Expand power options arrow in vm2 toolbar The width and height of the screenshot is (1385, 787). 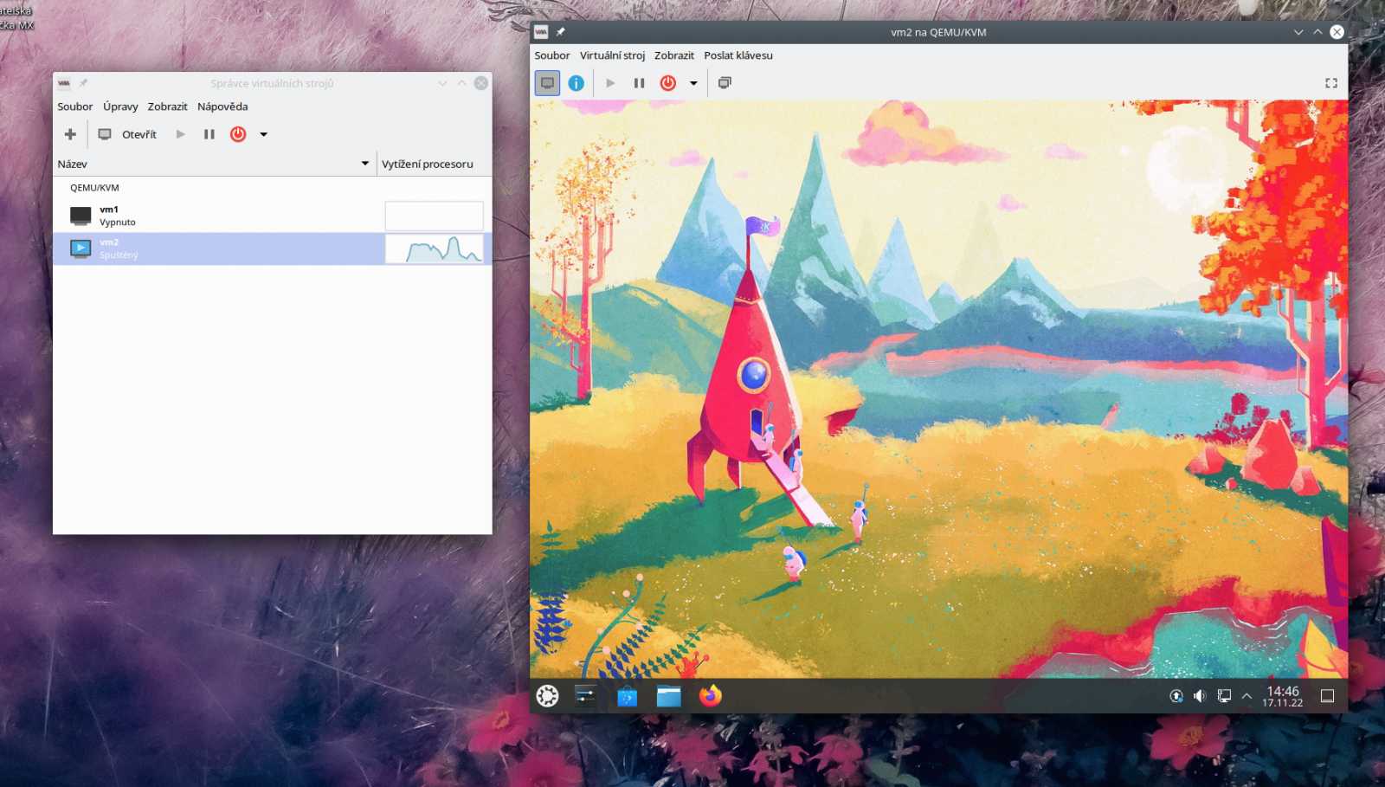693,83
